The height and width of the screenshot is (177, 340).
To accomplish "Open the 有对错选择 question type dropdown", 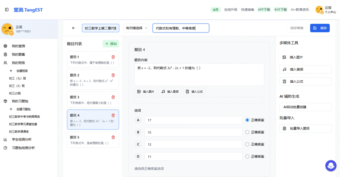I will pyautogui.click(x=136, y=28).
